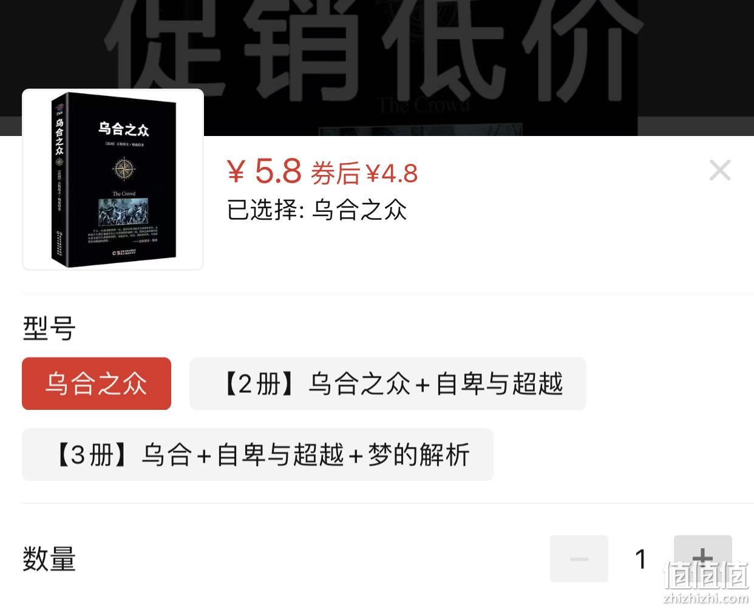Viewport: 754px width, 609px height.
Task: Close the product options popup
Action: (719, 171)
